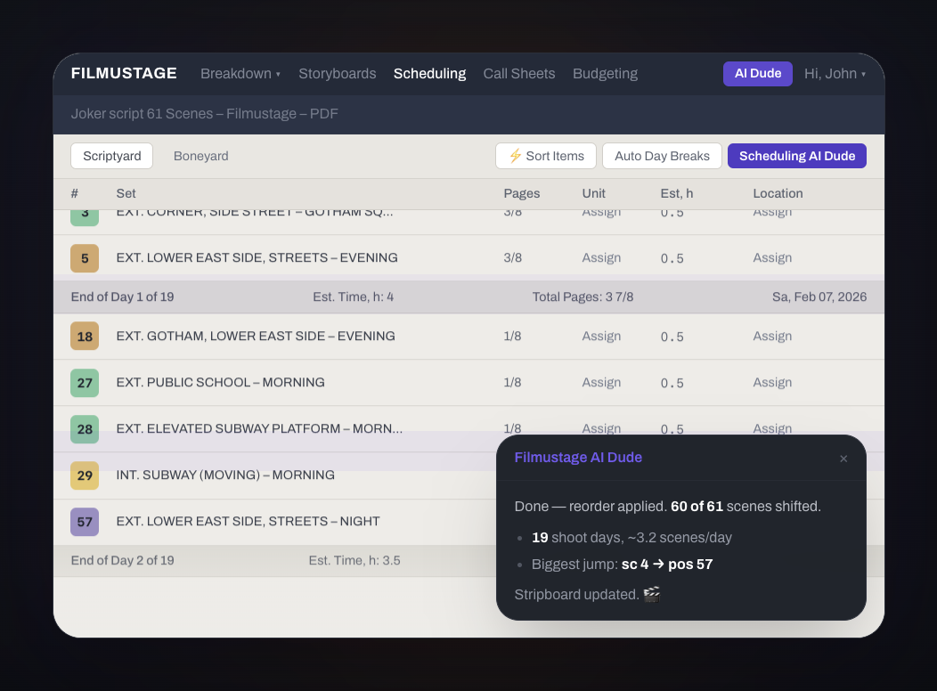Viewport: 937px width, 691px height.
Task: Click the clapperboard icon after 'Stripboard updated'
Action: tap(651, 595)
